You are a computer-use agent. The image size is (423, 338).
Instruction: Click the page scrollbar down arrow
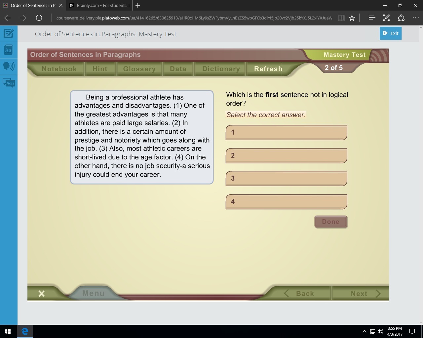coord(421,322)
